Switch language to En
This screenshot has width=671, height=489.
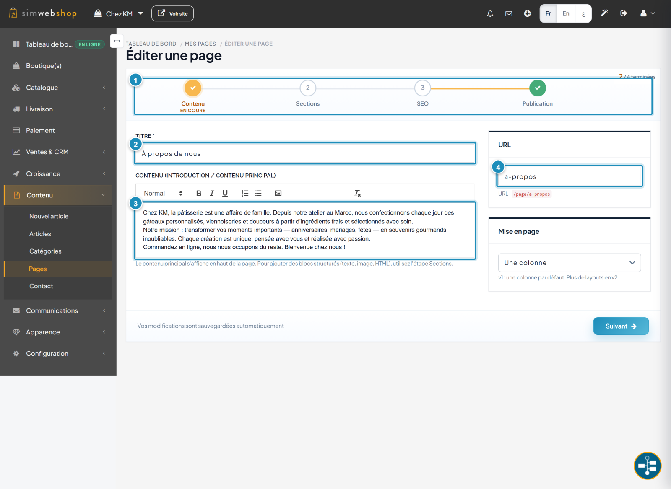point(566,13)
